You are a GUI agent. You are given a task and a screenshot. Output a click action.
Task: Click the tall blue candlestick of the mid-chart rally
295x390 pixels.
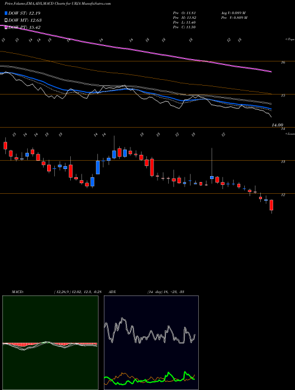98,167
